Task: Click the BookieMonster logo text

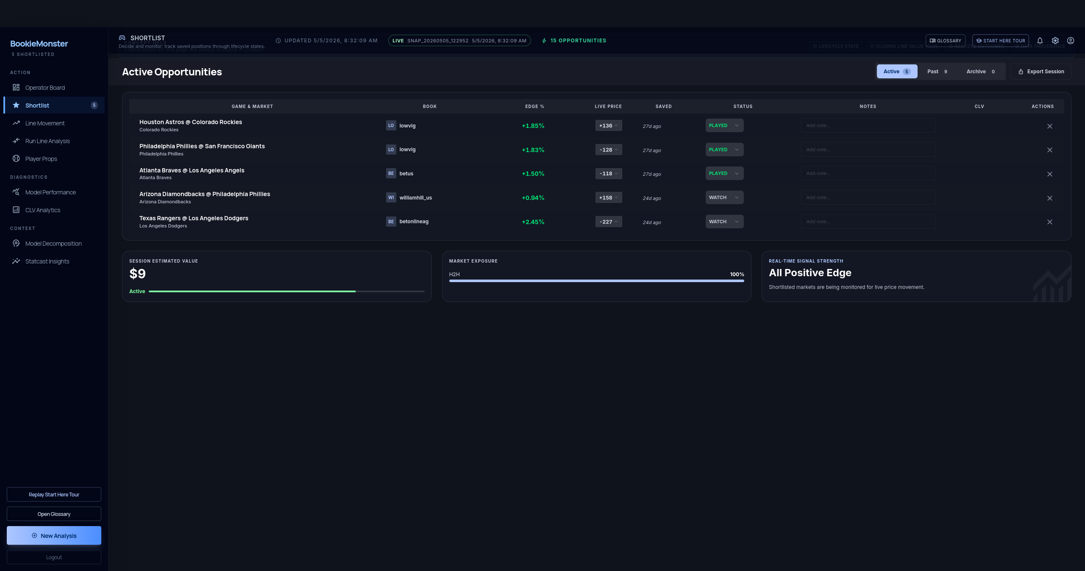Action: 39,44
